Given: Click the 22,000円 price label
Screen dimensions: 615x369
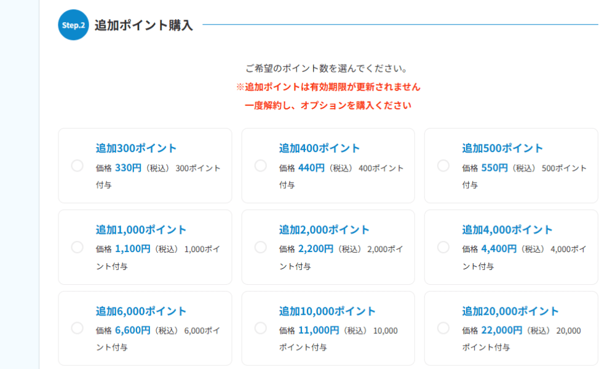Looking at the screenshot, I should (x=502, y=330).
